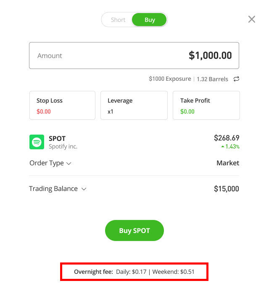
Task: Select the Buy toggle option
Action: pos(150,20)
